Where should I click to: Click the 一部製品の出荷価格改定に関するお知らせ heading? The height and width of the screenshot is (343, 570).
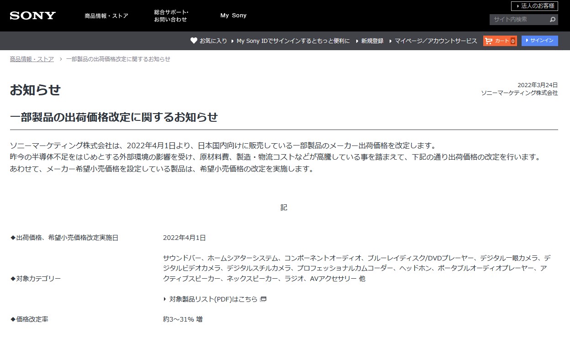click(x=114, y=117)
